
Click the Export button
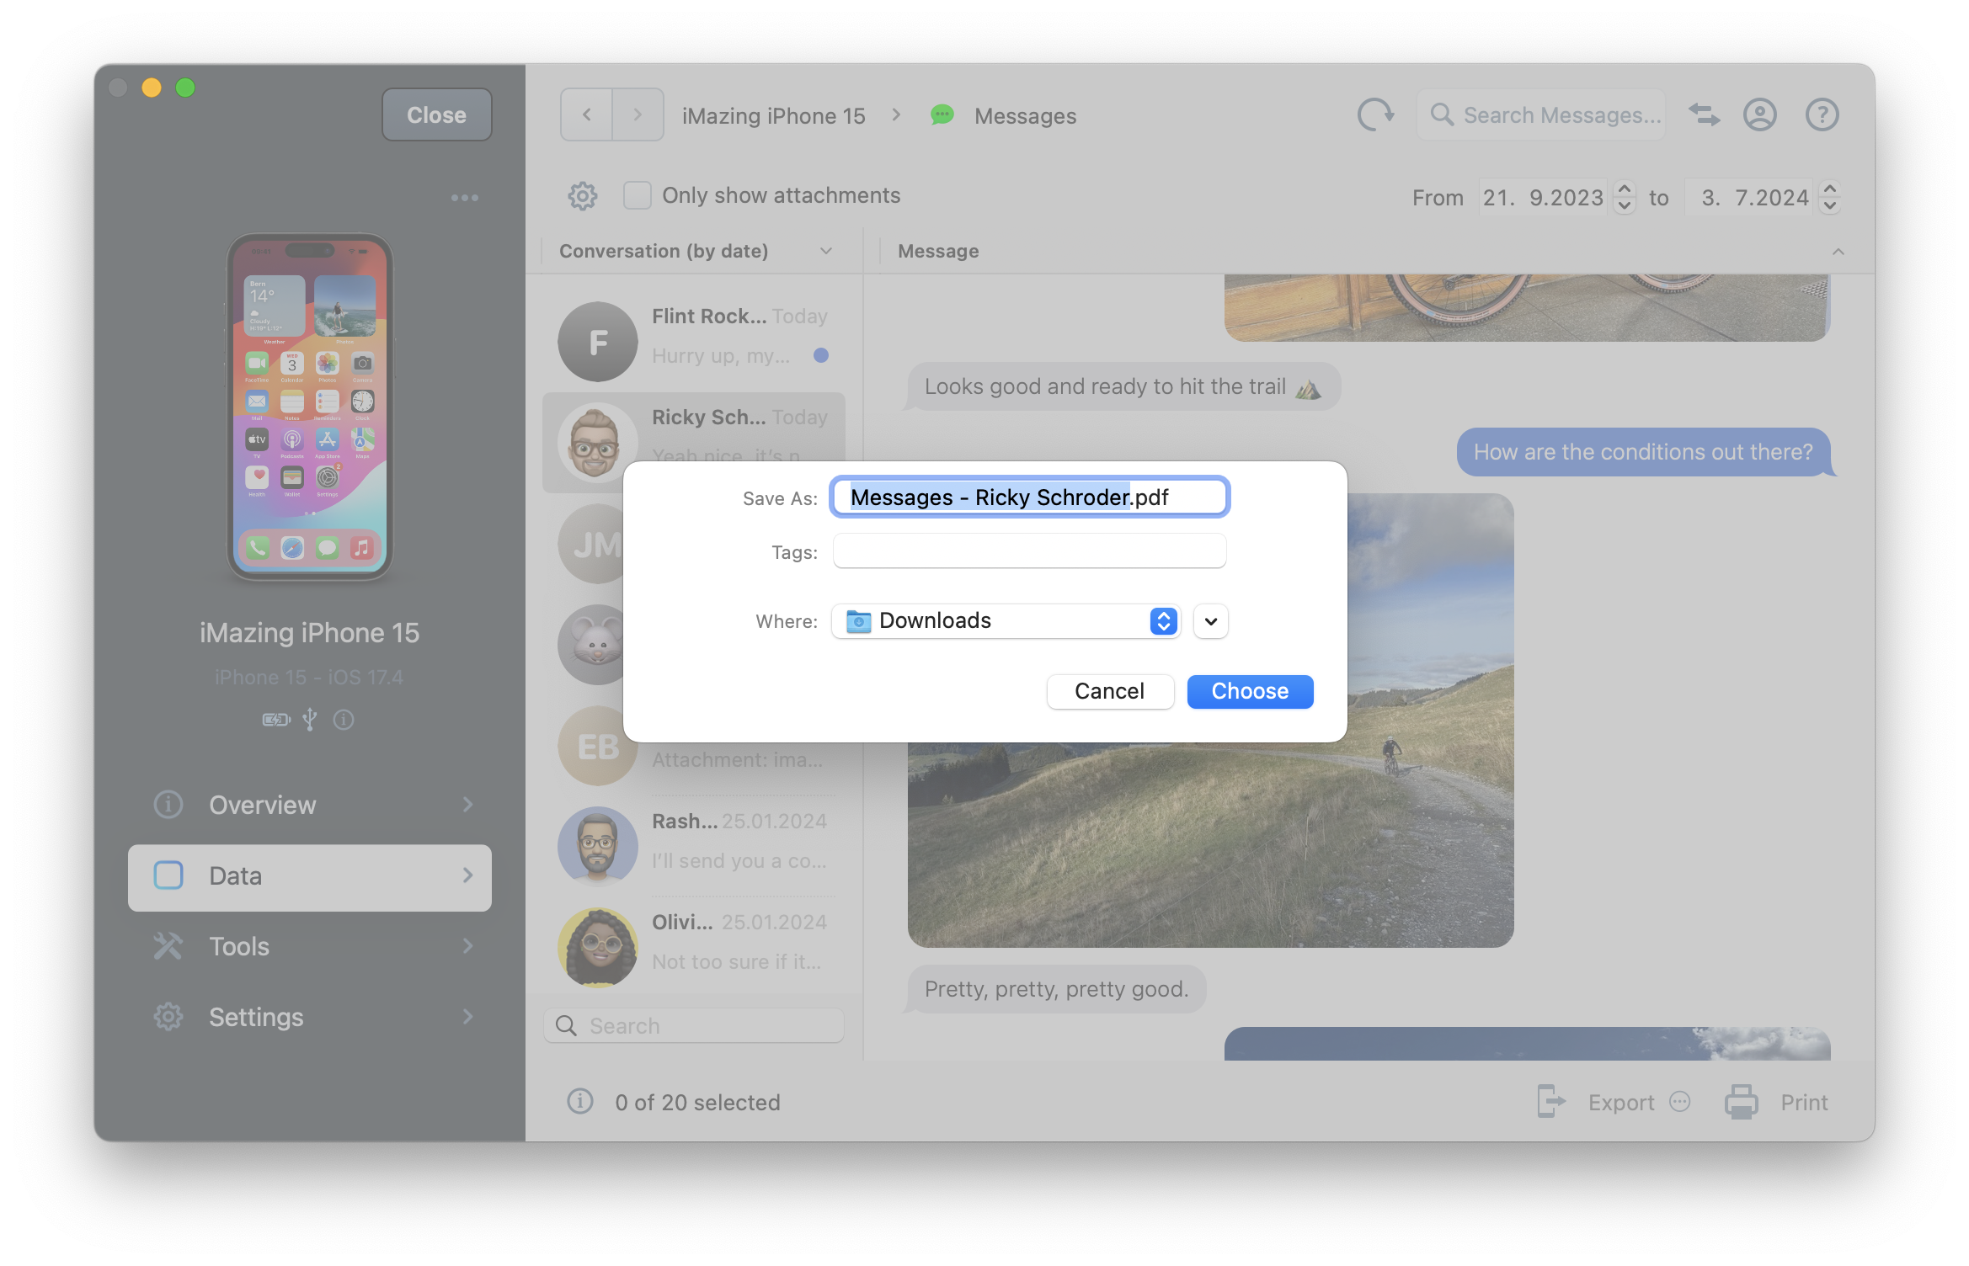(1596, 1102)
